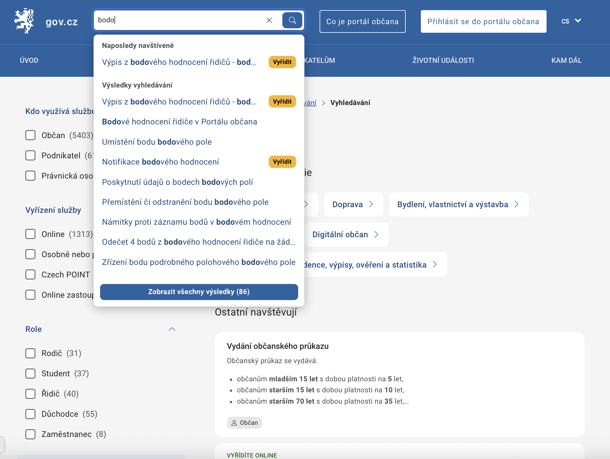Click Vyřídit badge in first search result

[282, 102]
